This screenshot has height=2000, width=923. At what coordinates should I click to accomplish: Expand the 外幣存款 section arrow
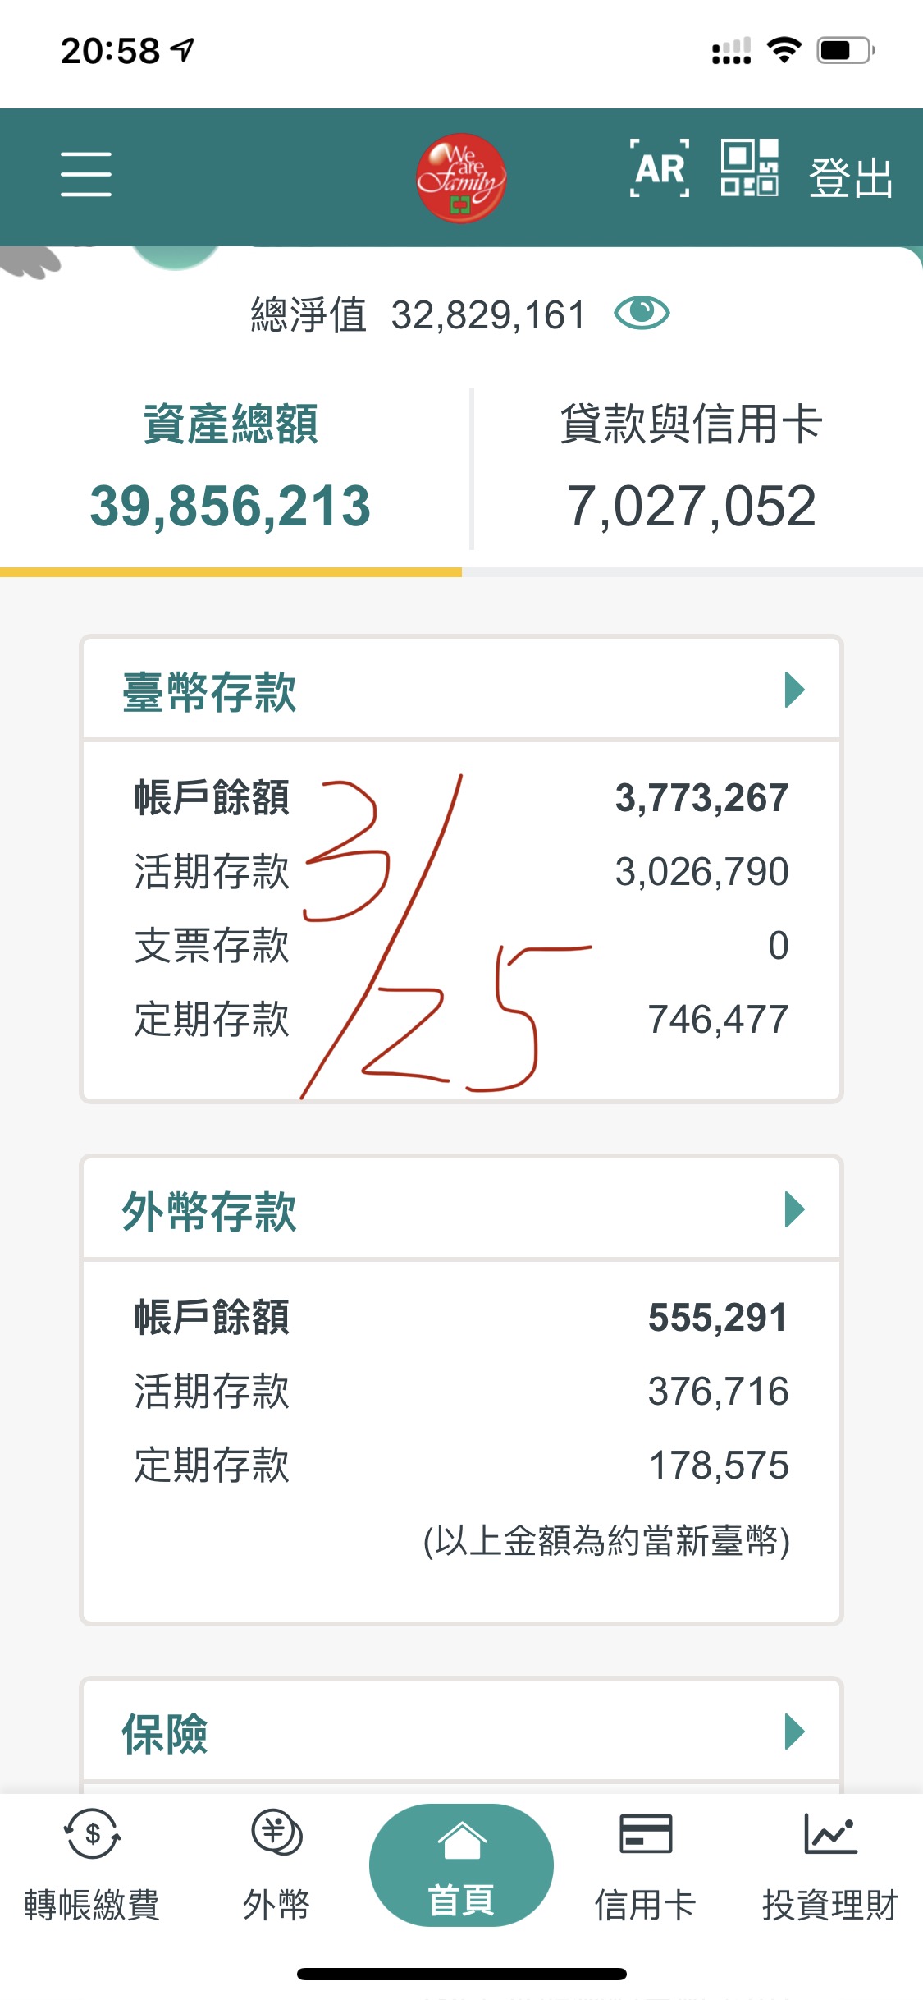(x=794, y=1209)
